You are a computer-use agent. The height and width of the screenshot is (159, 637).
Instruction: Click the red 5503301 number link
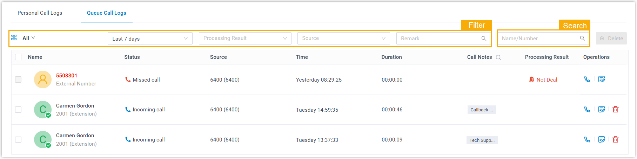click(x=67, y=76)
